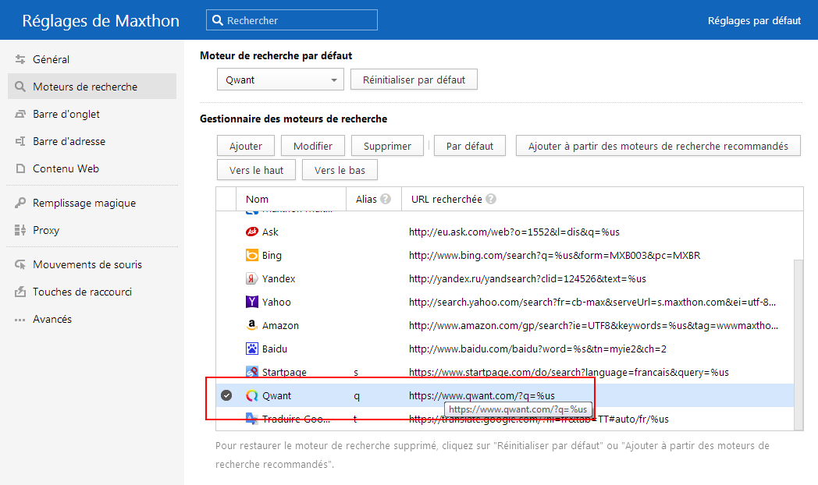Image resolution: width=818 pixels, height=485 pixels.
Task: Click the Contenu Web page icon
Action: pos(20,168)
